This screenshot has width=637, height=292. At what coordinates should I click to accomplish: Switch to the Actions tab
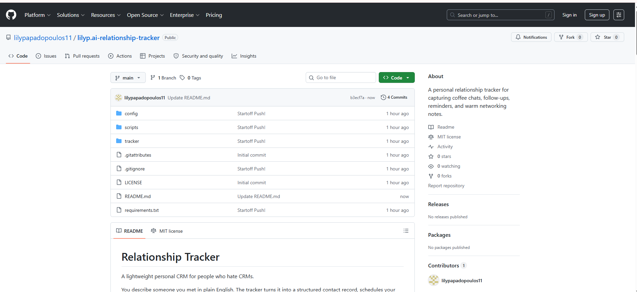pyautogui.click(x=120, y=56)
